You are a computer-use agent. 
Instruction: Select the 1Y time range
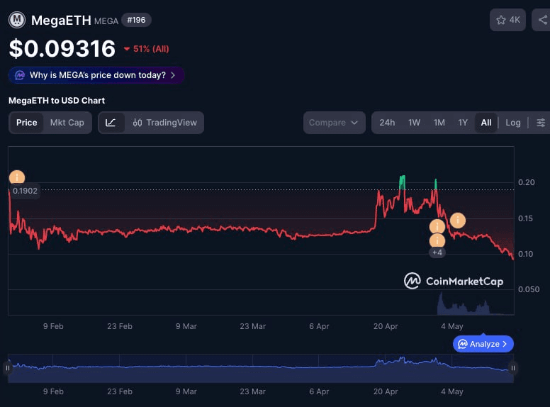tap(463, 123)
